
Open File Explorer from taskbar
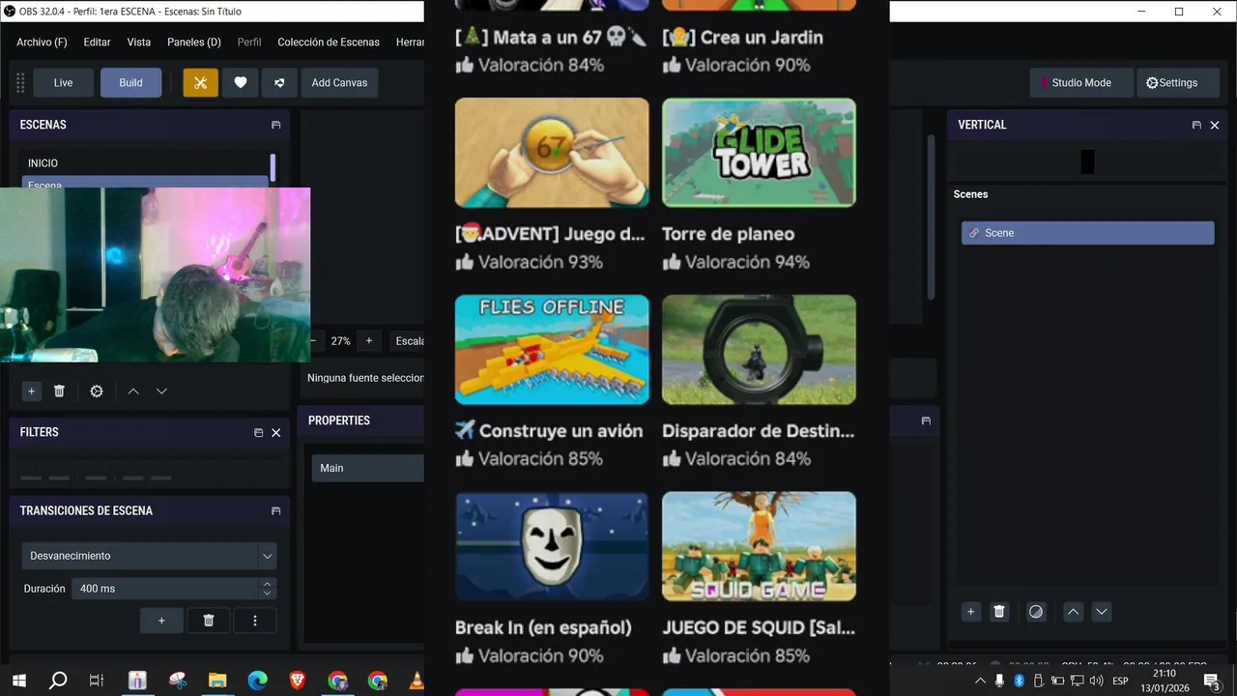pyautogui.click(x=217, y=681)
